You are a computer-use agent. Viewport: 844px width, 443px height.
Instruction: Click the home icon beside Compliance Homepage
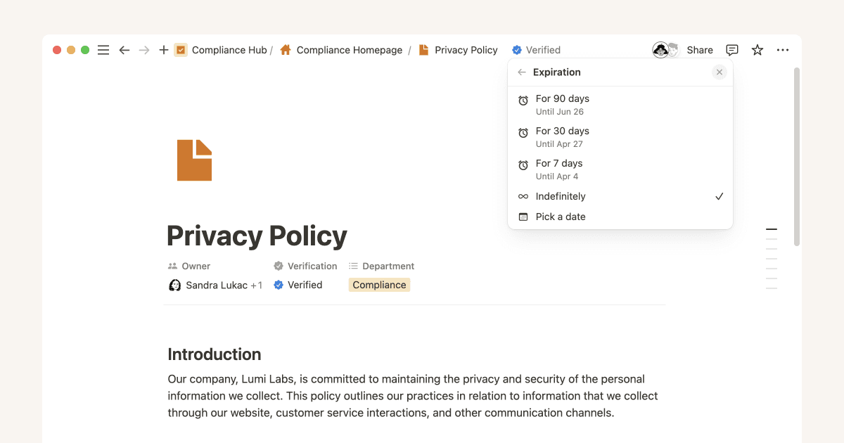pos(284,50)
